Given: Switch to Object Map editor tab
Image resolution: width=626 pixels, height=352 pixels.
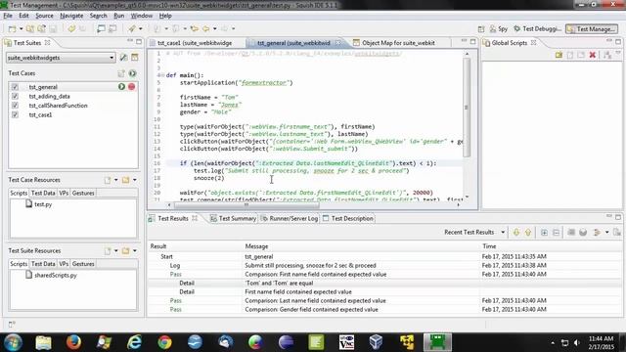Looking at the screenshot, I should point(397,43).
